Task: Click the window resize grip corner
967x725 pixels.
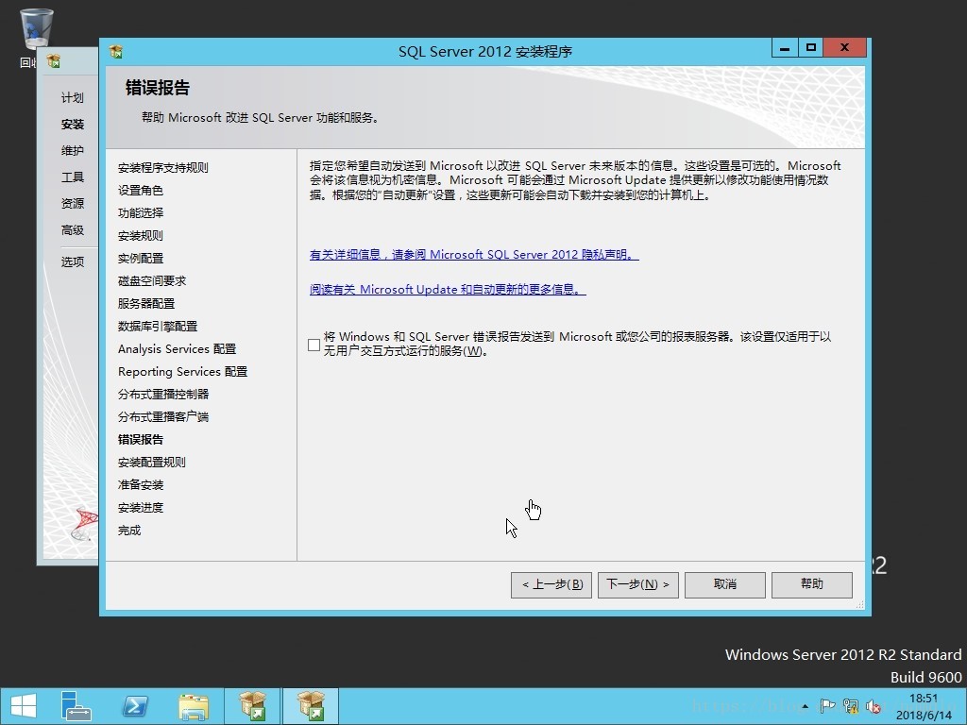Action: pos(859,605)
